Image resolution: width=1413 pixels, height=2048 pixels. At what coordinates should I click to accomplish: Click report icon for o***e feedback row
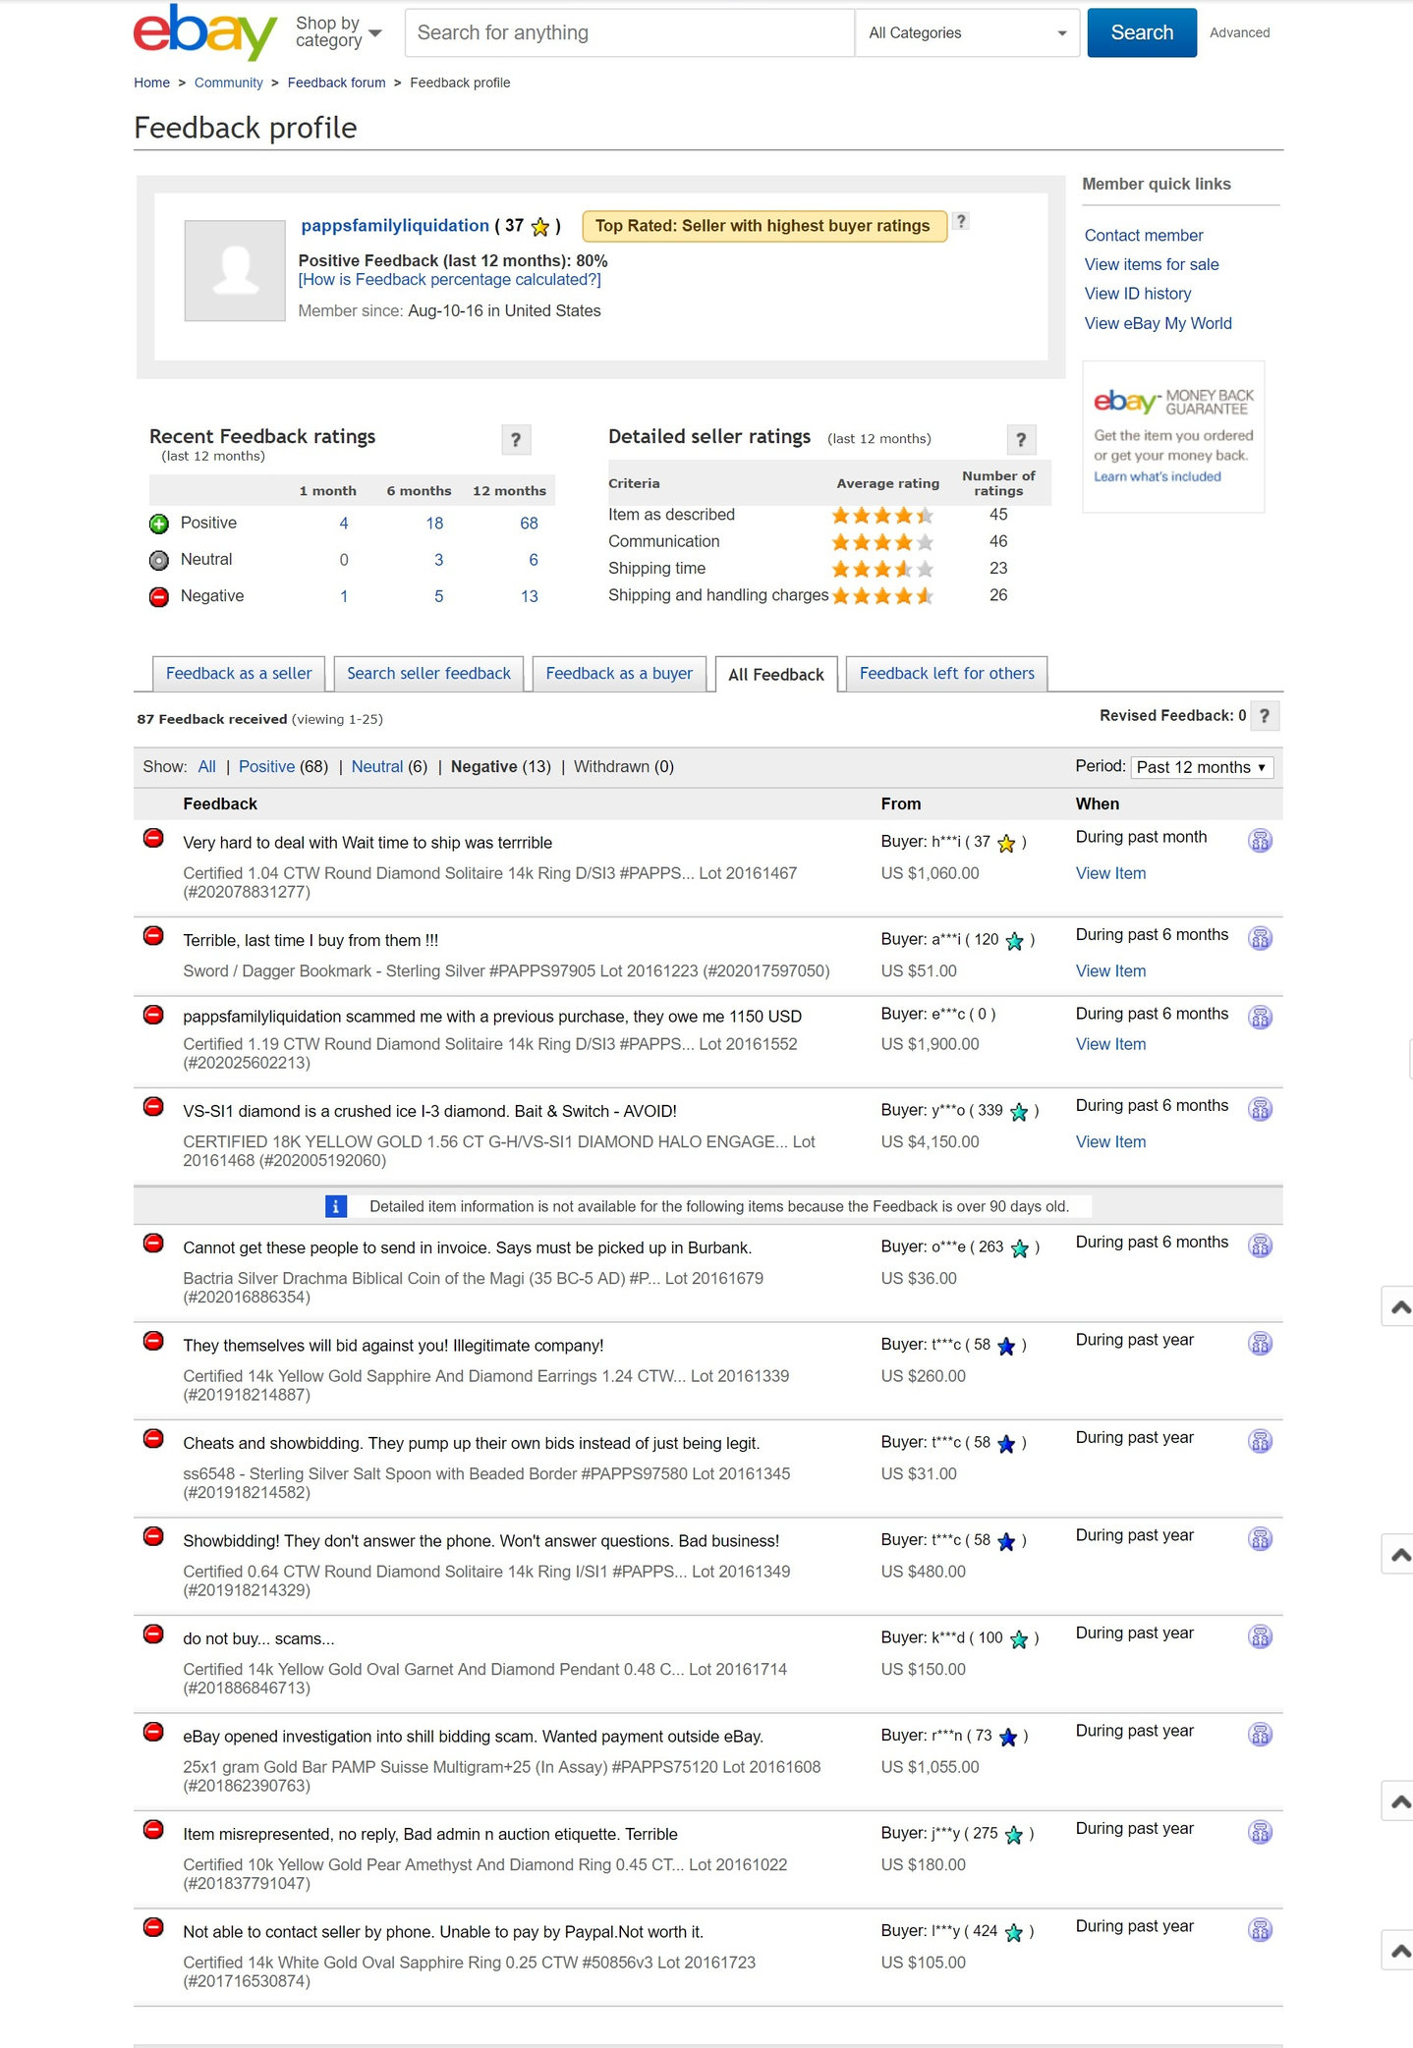(1260, 1245)
